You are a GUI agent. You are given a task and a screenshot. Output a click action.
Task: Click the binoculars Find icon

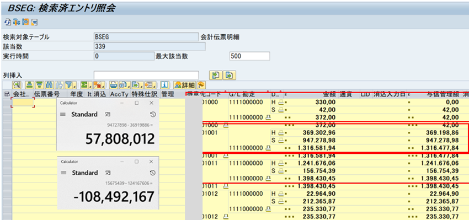click(49, 85)
